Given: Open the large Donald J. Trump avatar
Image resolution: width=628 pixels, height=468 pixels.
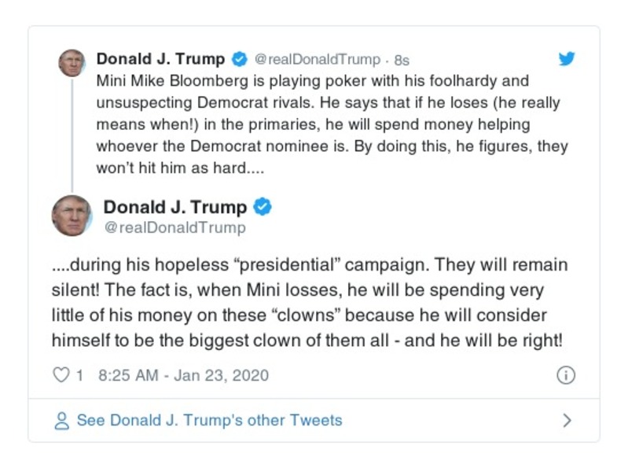Looking at the screenshot, I should click(72, 216).
